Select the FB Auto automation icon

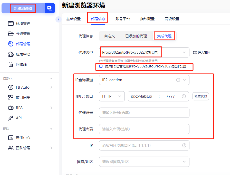pyautogui.click(x=11, y=87)
